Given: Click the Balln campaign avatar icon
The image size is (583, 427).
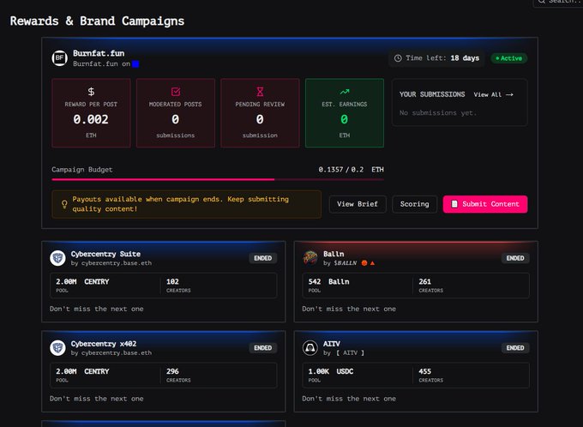Looking at the screenshot, I should click(310, 257).
